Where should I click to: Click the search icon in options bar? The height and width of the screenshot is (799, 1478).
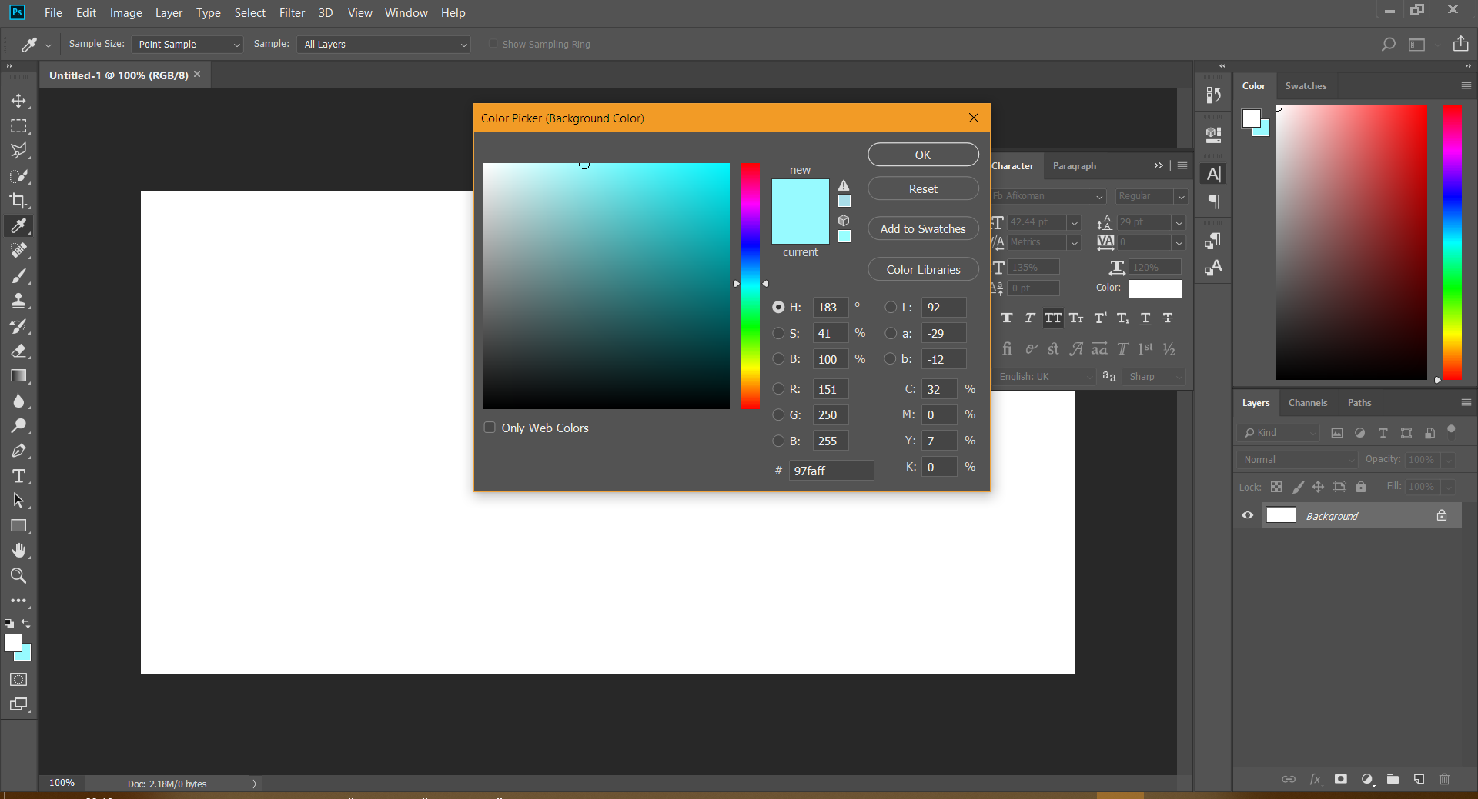coord(1388,45)
